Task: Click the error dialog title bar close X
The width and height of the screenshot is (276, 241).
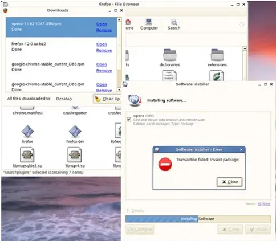Action: (x=241, y=150)
